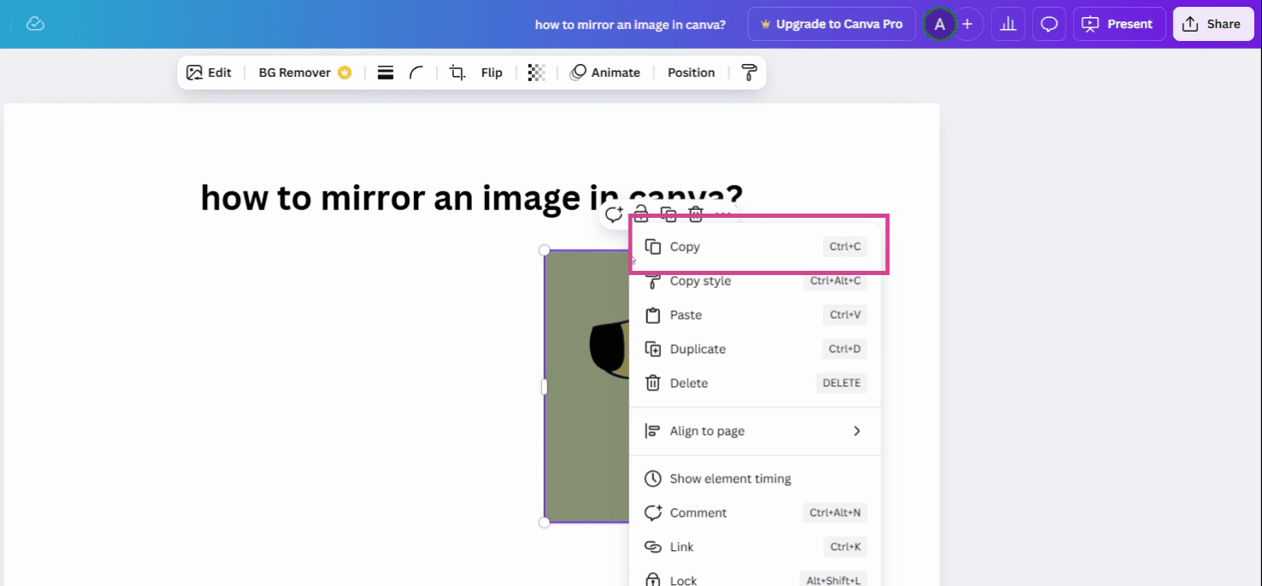
Task: Open the transparency checkerboard icon
Action: [x=536, y=73]
